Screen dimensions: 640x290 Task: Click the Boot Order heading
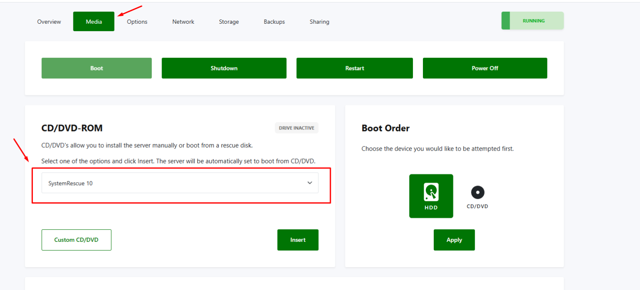pyautogui.click(x=385, y=128)
